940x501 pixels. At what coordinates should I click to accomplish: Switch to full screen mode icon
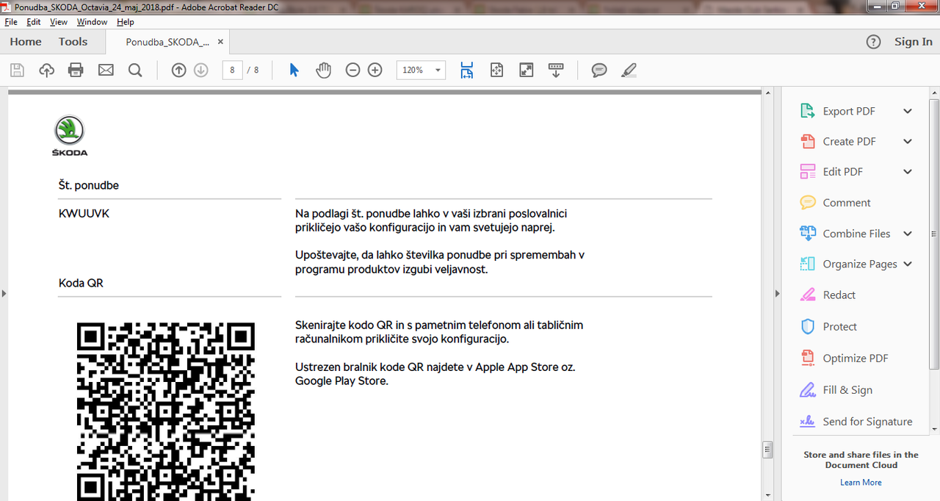(x=527, y=71)
